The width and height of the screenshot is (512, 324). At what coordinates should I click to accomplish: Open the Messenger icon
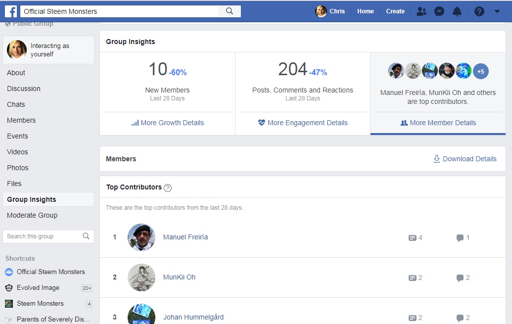(x=439, y=11)
